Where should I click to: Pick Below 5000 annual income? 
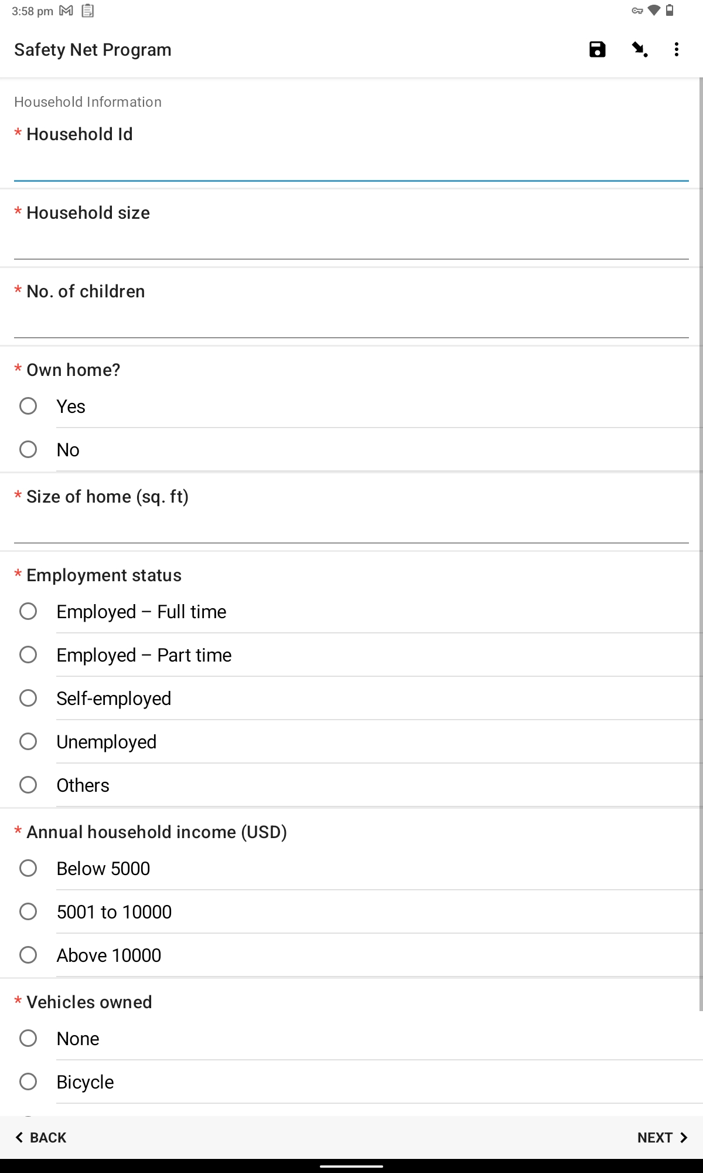pos(28,868)
